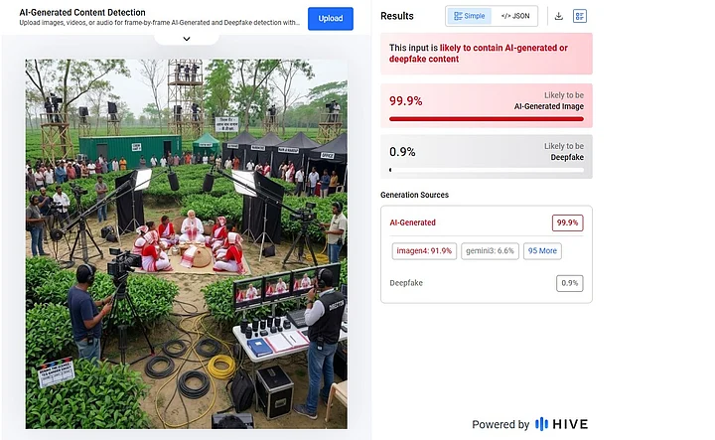
Task: Click the likely AI-generated warning banner
Action: (486, 54)
